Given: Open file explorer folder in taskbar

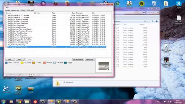Looking at the screenshot, I should (27, 102).
